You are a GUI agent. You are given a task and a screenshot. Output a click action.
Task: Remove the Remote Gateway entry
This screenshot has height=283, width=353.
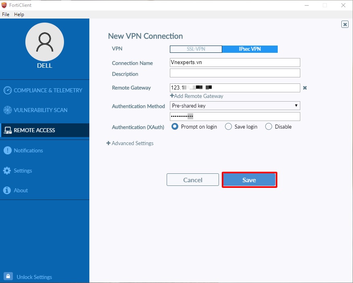pyautogui.click(x=305, y=88)
